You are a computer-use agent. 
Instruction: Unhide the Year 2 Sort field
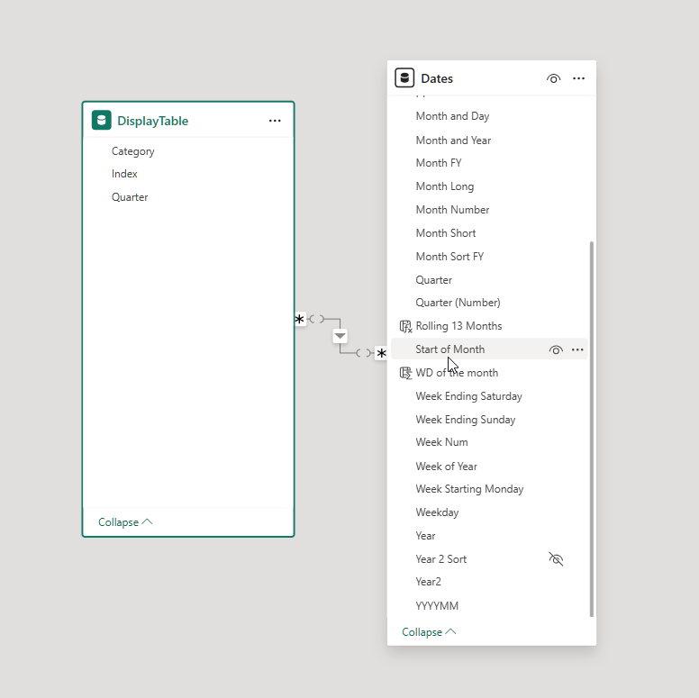(x=556, y=559)
